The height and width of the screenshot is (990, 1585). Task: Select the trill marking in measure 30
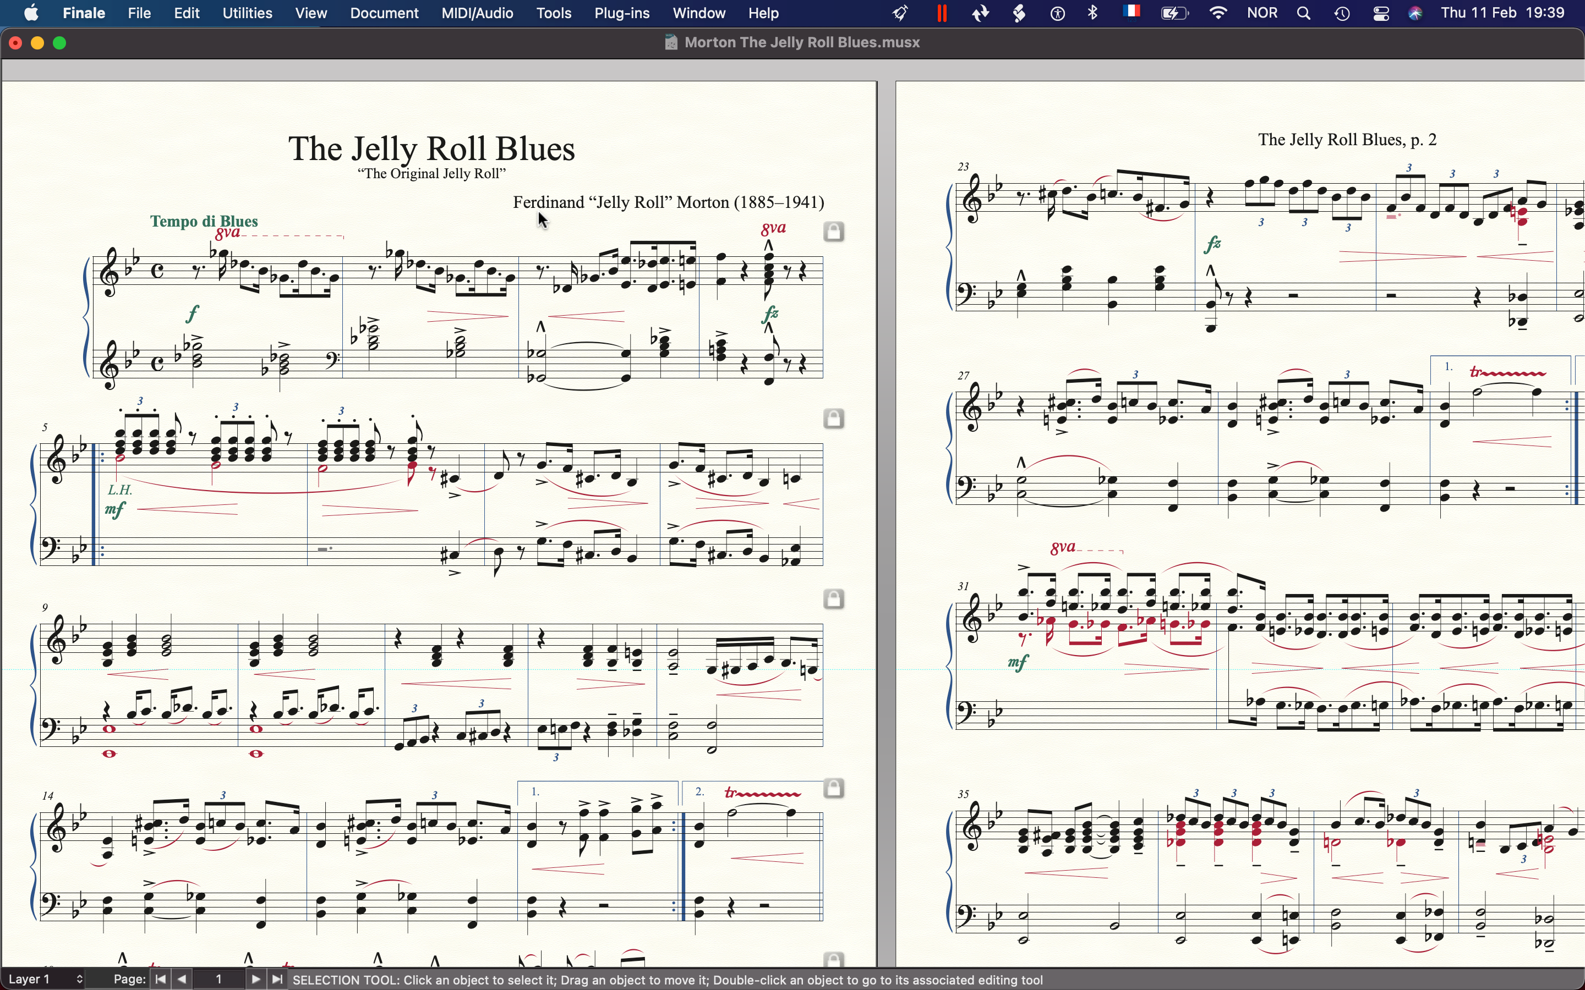pyautogui.click(x=1508, y=372)
